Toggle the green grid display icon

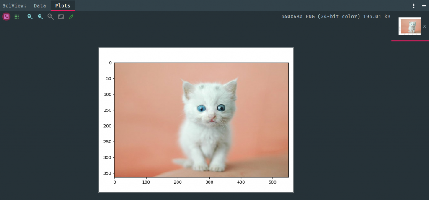coord(17,17)
